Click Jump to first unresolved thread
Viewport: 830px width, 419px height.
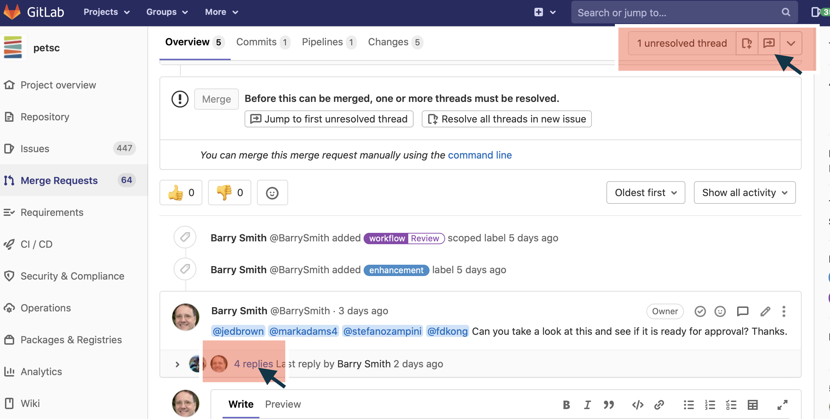point(329,119)
